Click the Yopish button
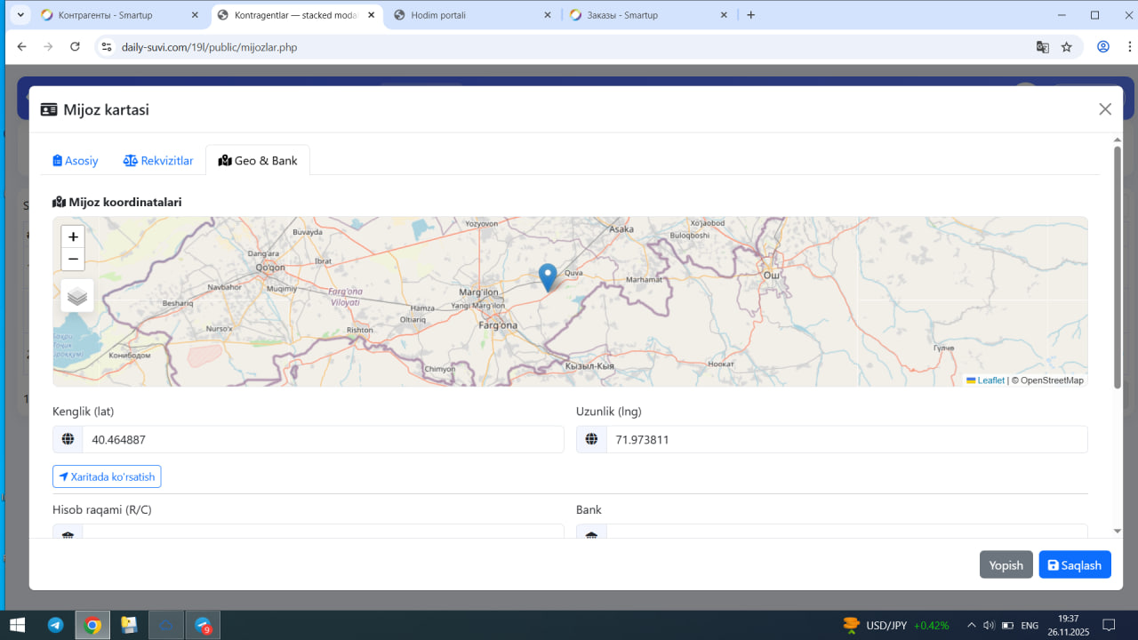The height and width of the screenshot is (640, 1138). point(1006,565)
